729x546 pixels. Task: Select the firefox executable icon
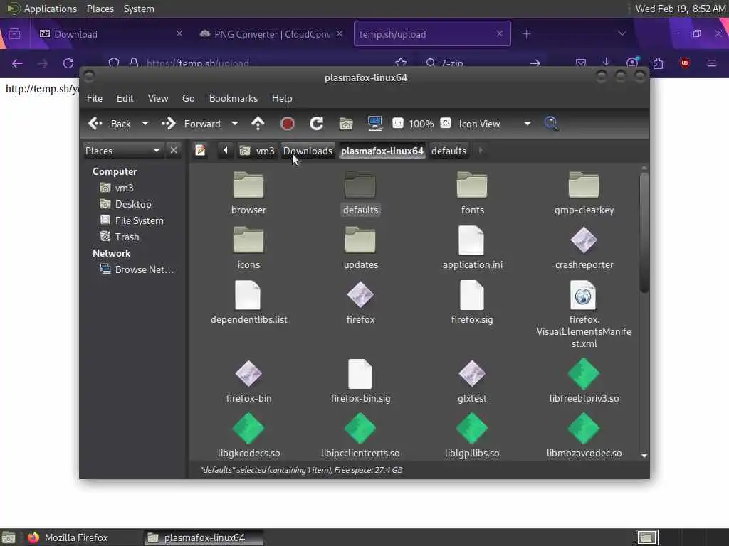(x=360, y=295)
